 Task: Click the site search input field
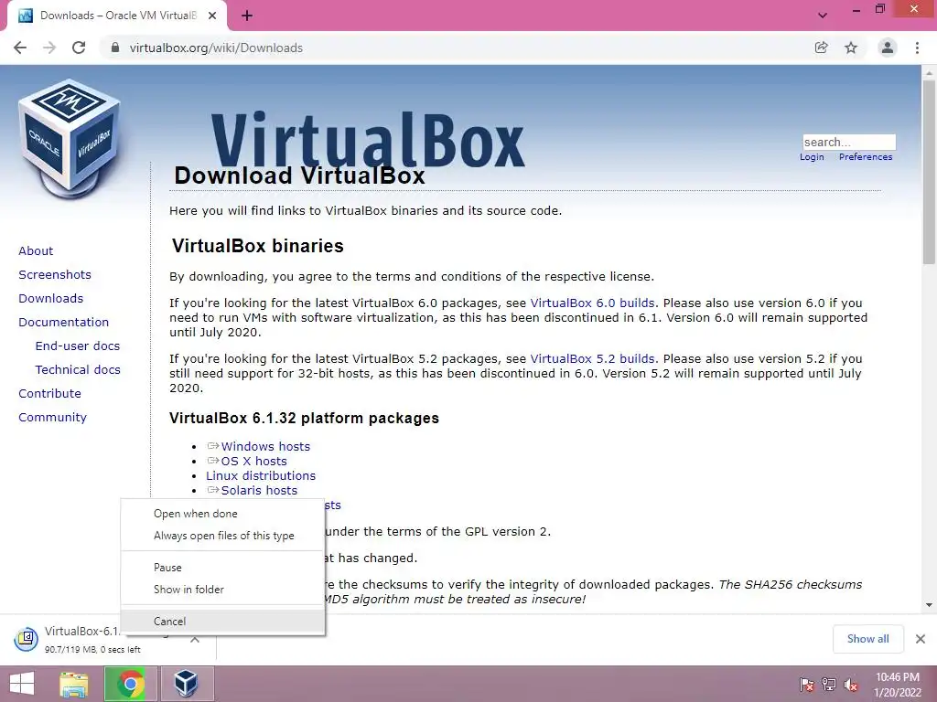pyautogui.click(x=849, y=142)
